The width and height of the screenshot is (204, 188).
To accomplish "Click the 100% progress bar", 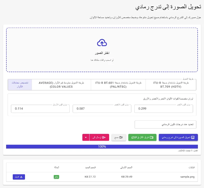I will click(102, 147).
